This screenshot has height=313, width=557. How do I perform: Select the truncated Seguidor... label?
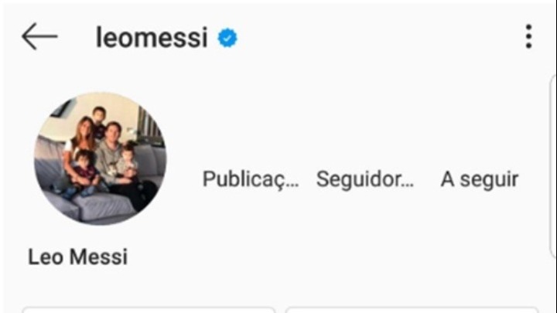coord(365,179)
